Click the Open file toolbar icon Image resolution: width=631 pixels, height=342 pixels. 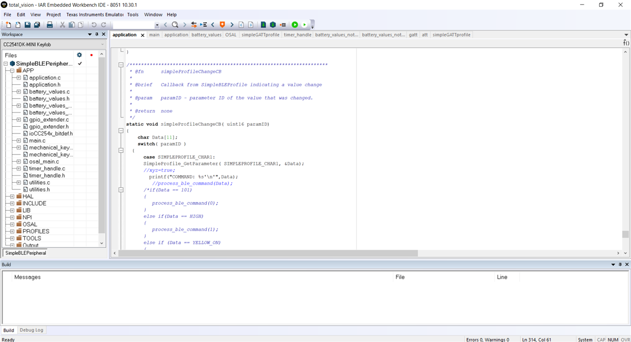(x=18, y=25)
